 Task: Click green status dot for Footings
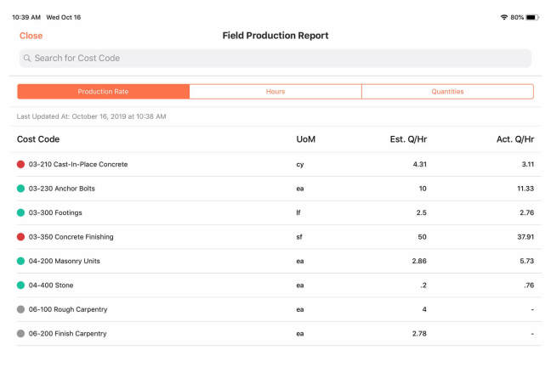click(x=20, y=212)
